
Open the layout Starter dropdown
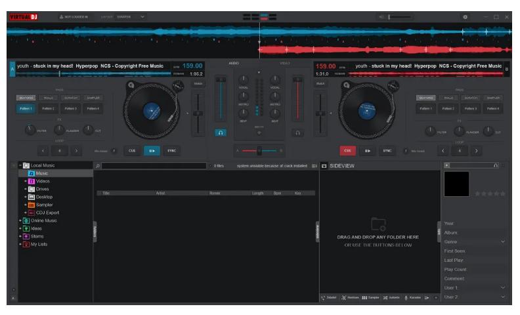pyautogui.click(x=130, y=16)
